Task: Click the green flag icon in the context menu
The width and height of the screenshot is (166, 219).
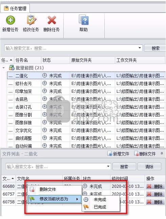Action: pyautogui.click(x=32, y=199)
